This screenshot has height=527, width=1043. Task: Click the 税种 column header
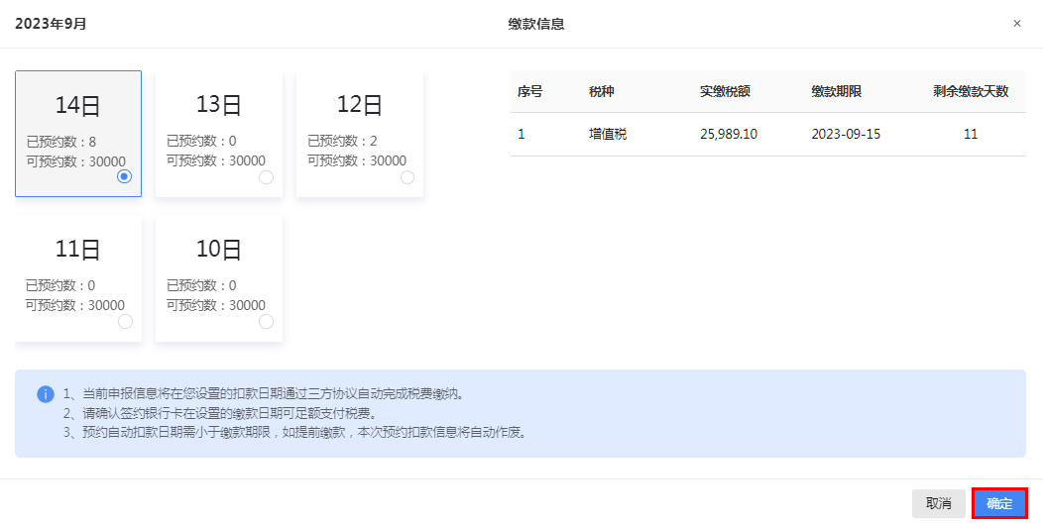pos(601,91)
